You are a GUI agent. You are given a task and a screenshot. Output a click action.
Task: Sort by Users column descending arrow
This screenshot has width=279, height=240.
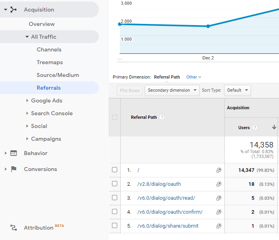click(274, 128)
